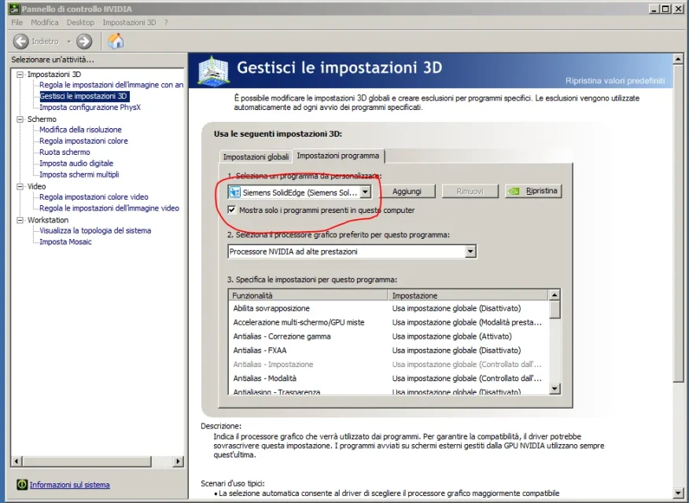Click the Ripristina valori predefiniti link
The height and width of the screenshot is (503, 689).
614,81
